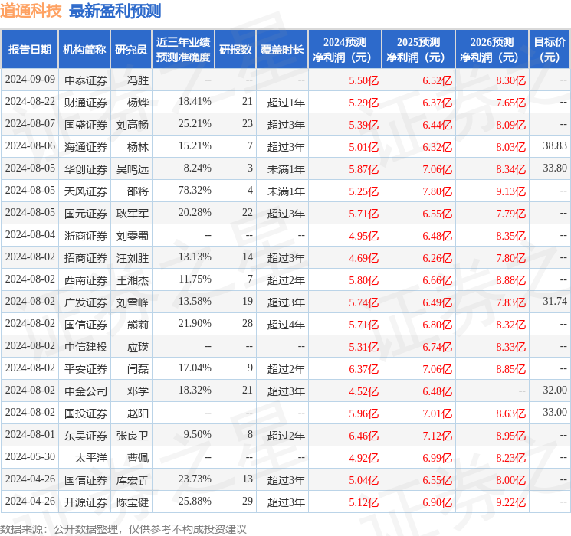Click the 中信建投 institution cell
This screenshot has height=536, width=571.
tap(86, 347)
